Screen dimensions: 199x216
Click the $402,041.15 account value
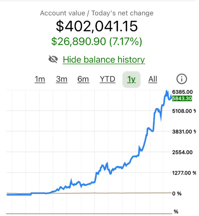click(x=97, y=26)
